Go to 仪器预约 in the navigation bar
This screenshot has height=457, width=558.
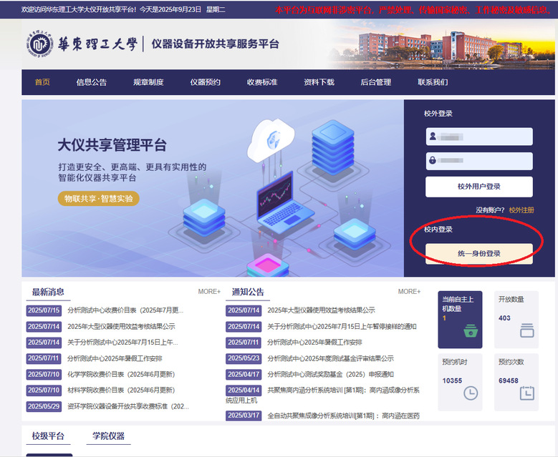click(205, 82)
